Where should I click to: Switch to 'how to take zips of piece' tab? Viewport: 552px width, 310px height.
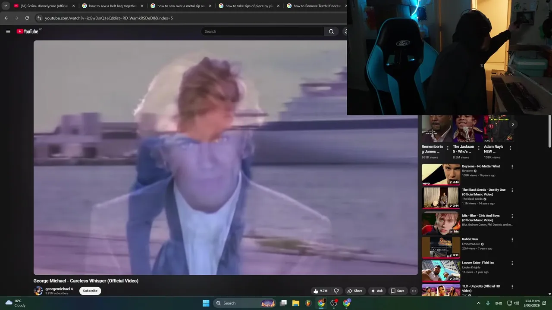click(x=248, y=6)
